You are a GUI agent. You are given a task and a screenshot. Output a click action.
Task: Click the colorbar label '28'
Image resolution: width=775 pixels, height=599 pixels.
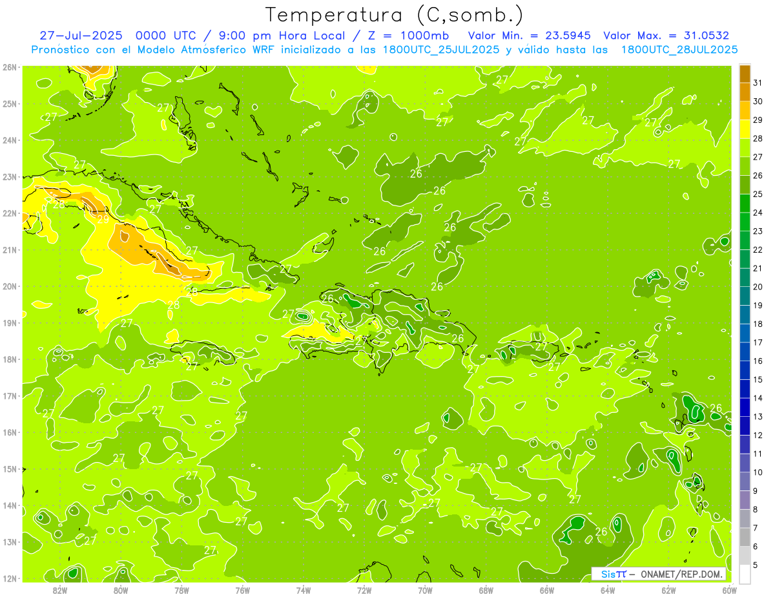[x=758, y=138]
